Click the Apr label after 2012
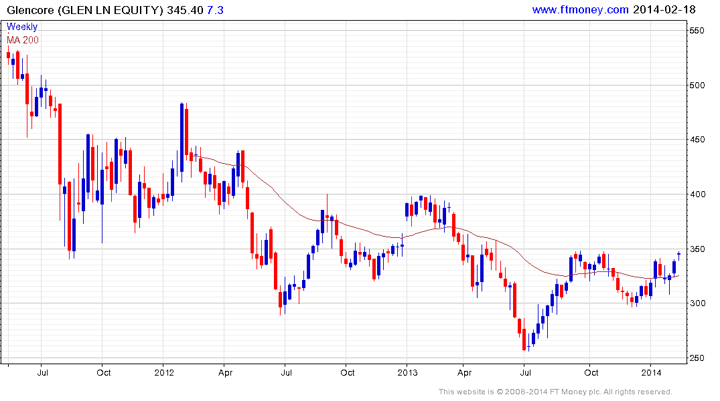This screenshot has width=720, height=401. click(225, 372)
